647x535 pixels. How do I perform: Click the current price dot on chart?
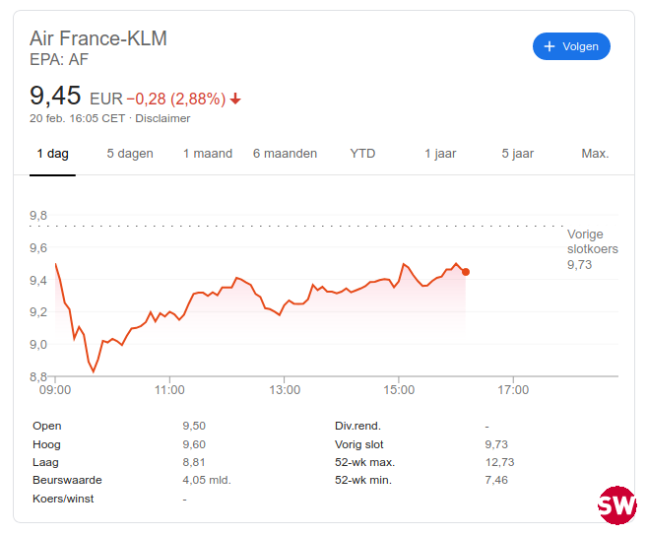point(466,272)
